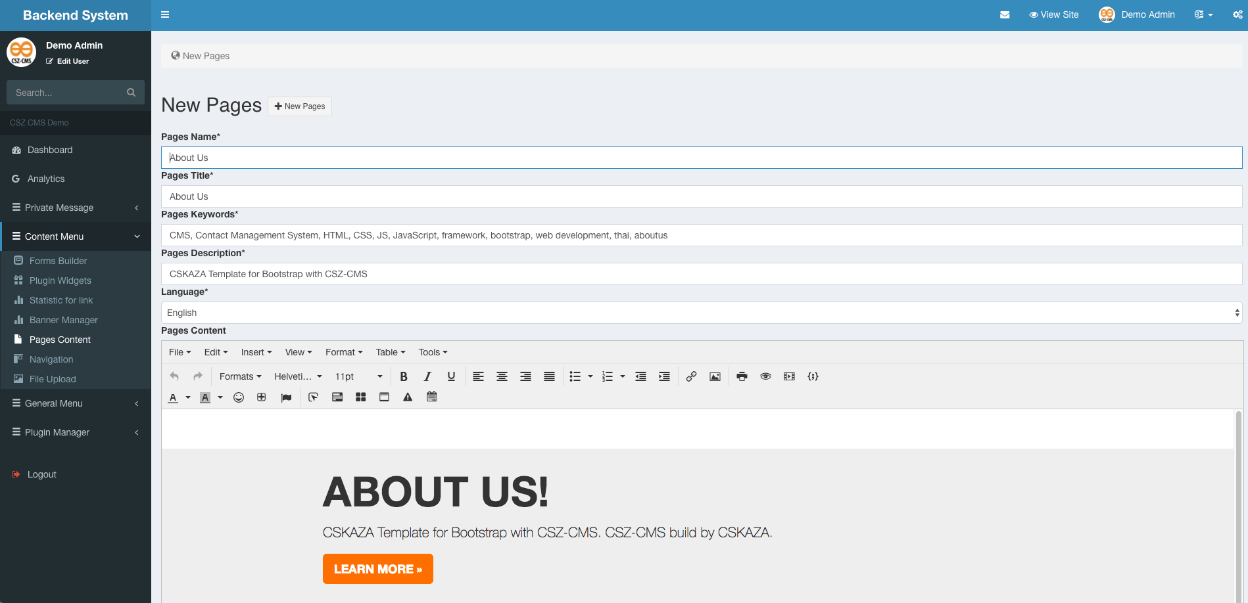Viewport: 1248px width, 603px height.
Task: Decrease the indent
Action: click(x=640, y=376)
